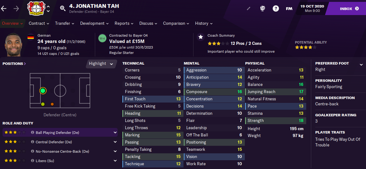The image size is (366, 169).
Task: Click the back navigation arrow
Action: [x=4, y=8]
